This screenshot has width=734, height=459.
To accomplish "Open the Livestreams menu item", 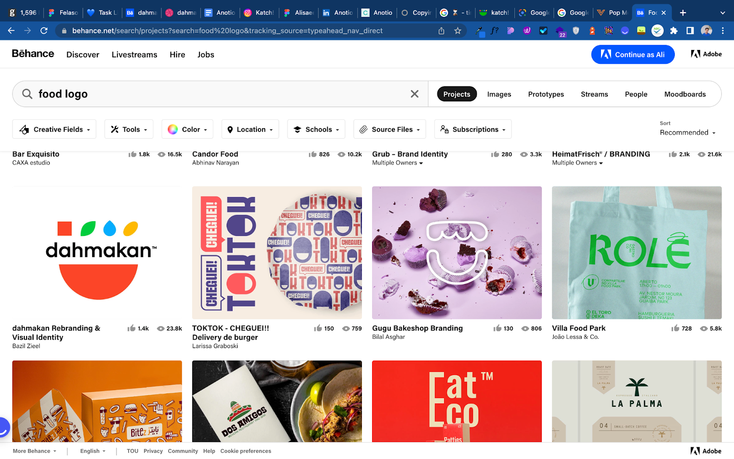I will coord(134,55).
